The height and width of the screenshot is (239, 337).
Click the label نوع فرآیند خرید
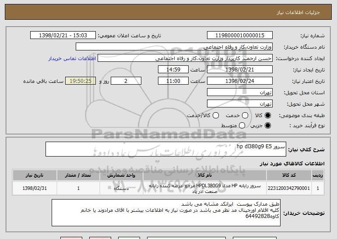coord(307,126)
